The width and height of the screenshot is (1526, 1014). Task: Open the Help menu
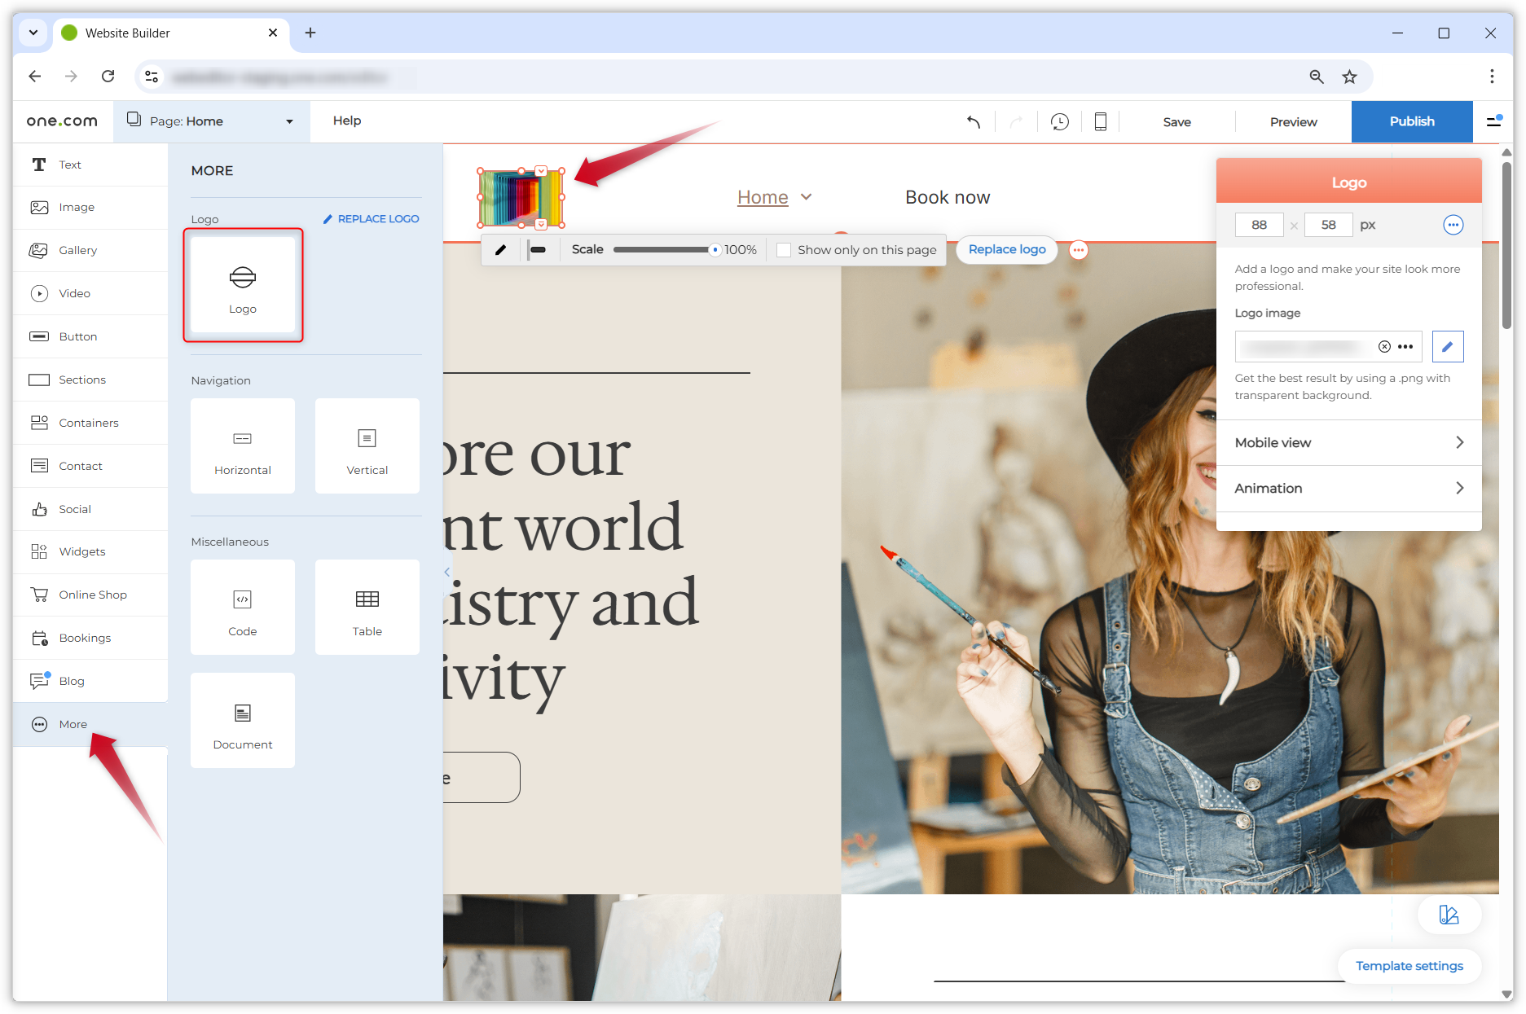point(347,121)
